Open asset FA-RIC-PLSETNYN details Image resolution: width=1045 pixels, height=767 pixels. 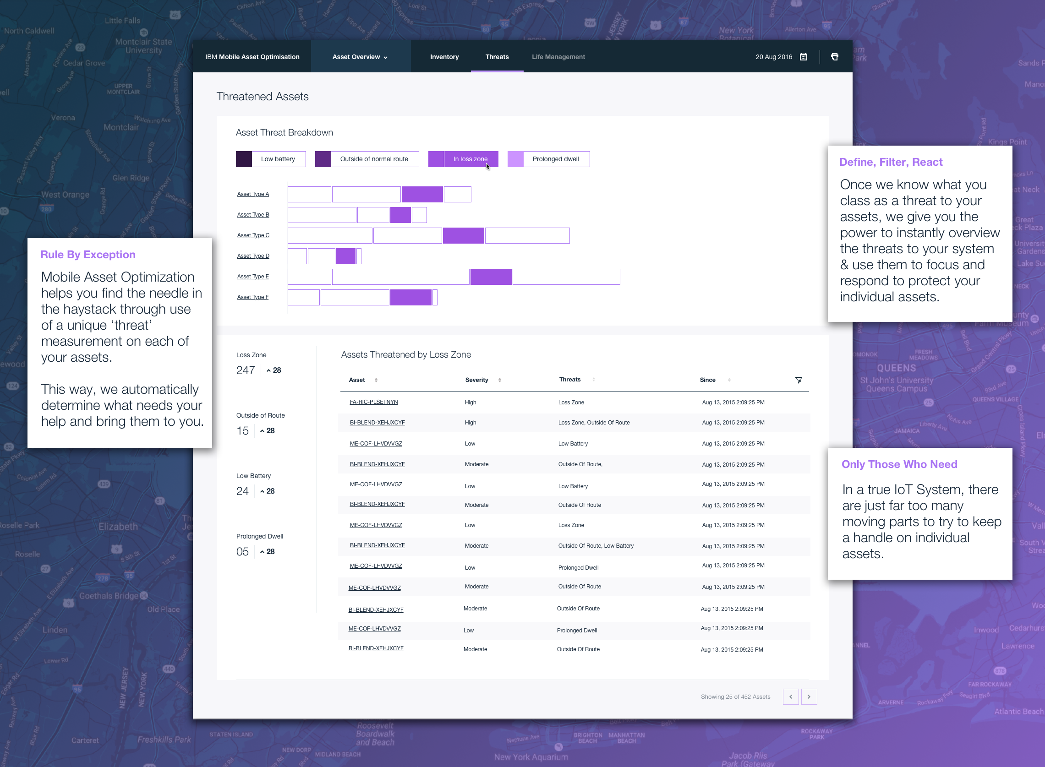pos(373,402)
